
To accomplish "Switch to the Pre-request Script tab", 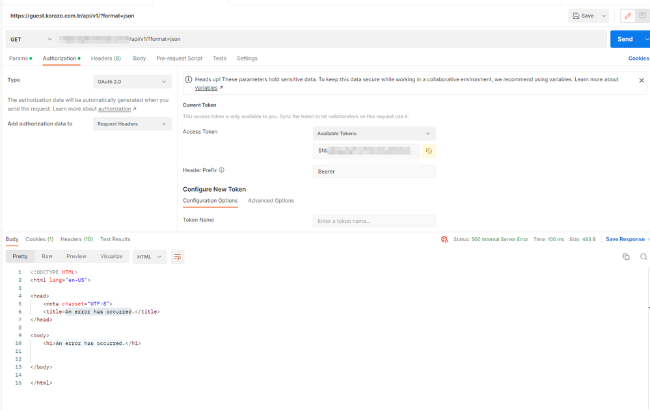I will tap(180, 58).
